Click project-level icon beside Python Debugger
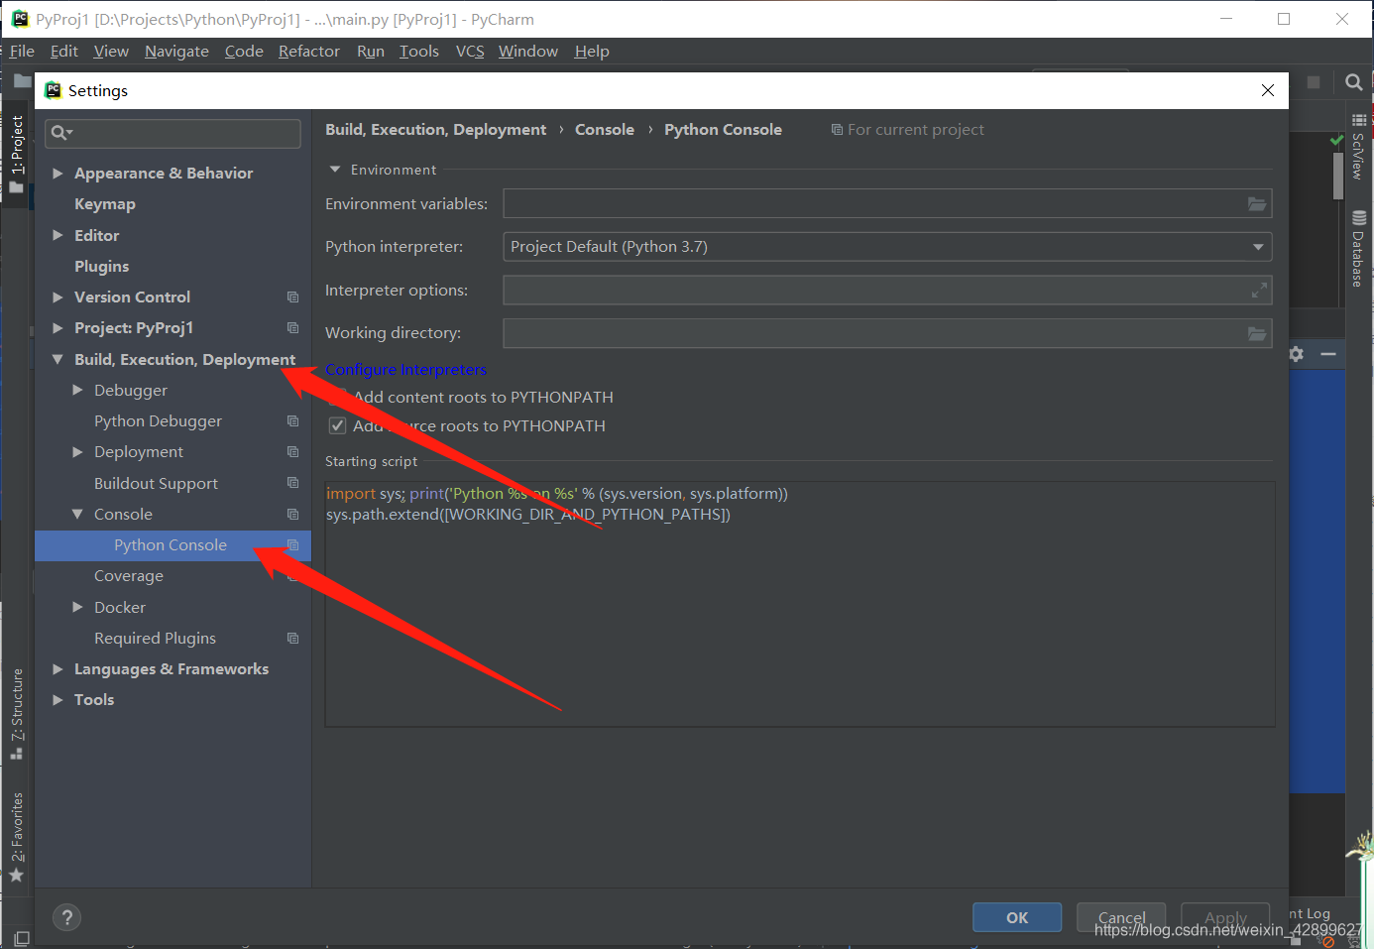The width and height of the screenshot is (1374, 949). (x=292, y=421)
